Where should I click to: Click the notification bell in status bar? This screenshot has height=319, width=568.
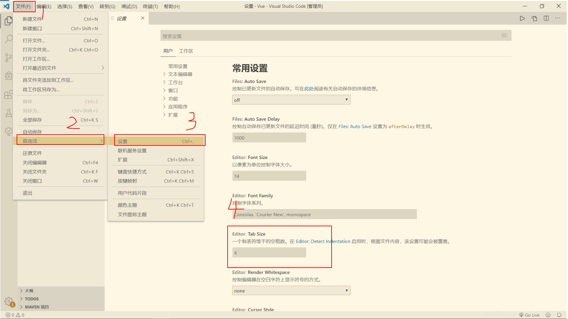coord(559,315)
